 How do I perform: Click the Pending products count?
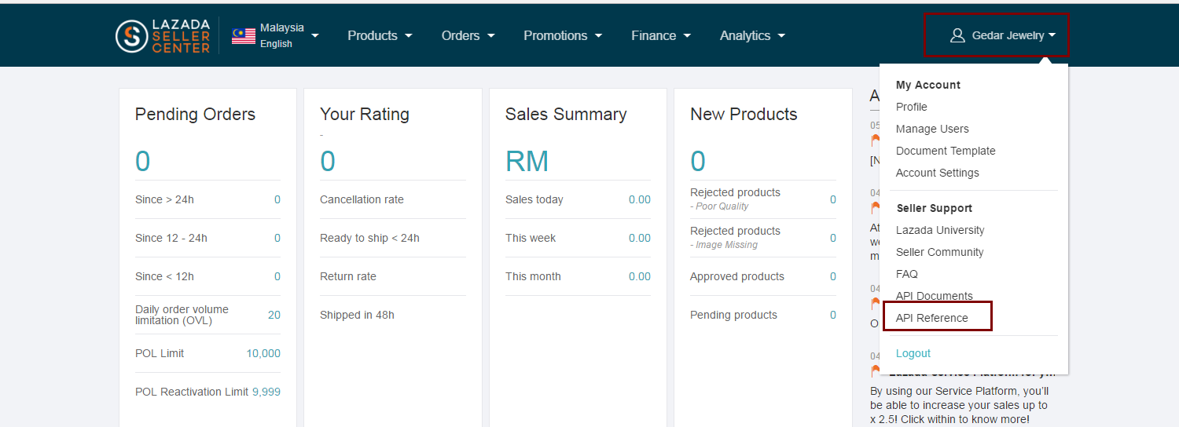[x=833, y=315]
